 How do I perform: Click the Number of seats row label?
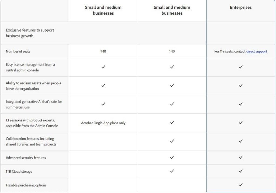pos(18,51)
